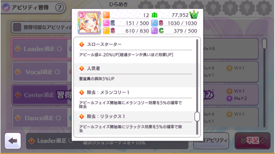Click the back arrow button

13,141
